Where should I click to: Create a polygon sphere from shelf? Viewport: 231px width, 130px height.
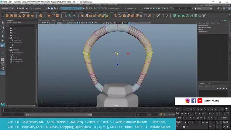pyautogui.click(x=7, y=16)
